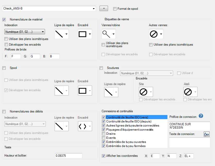Enable the Format de spool checkbox
215x166 pixels.
[x=115, y=9]
